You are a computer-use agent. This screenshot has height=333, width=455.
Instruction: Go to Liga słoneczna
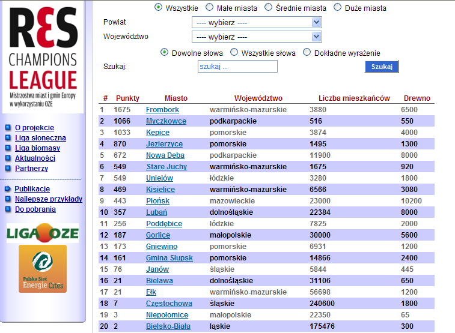tap(40, 138)
